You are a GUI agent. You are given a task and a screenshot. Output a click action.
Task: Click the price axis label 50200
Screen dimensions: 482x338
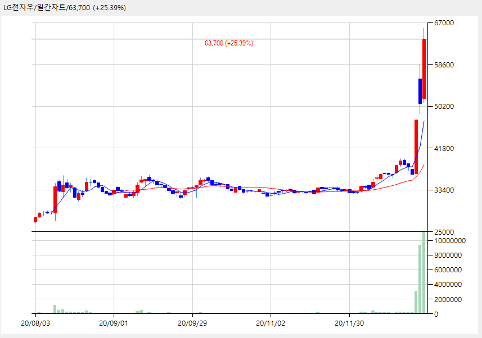444,107
